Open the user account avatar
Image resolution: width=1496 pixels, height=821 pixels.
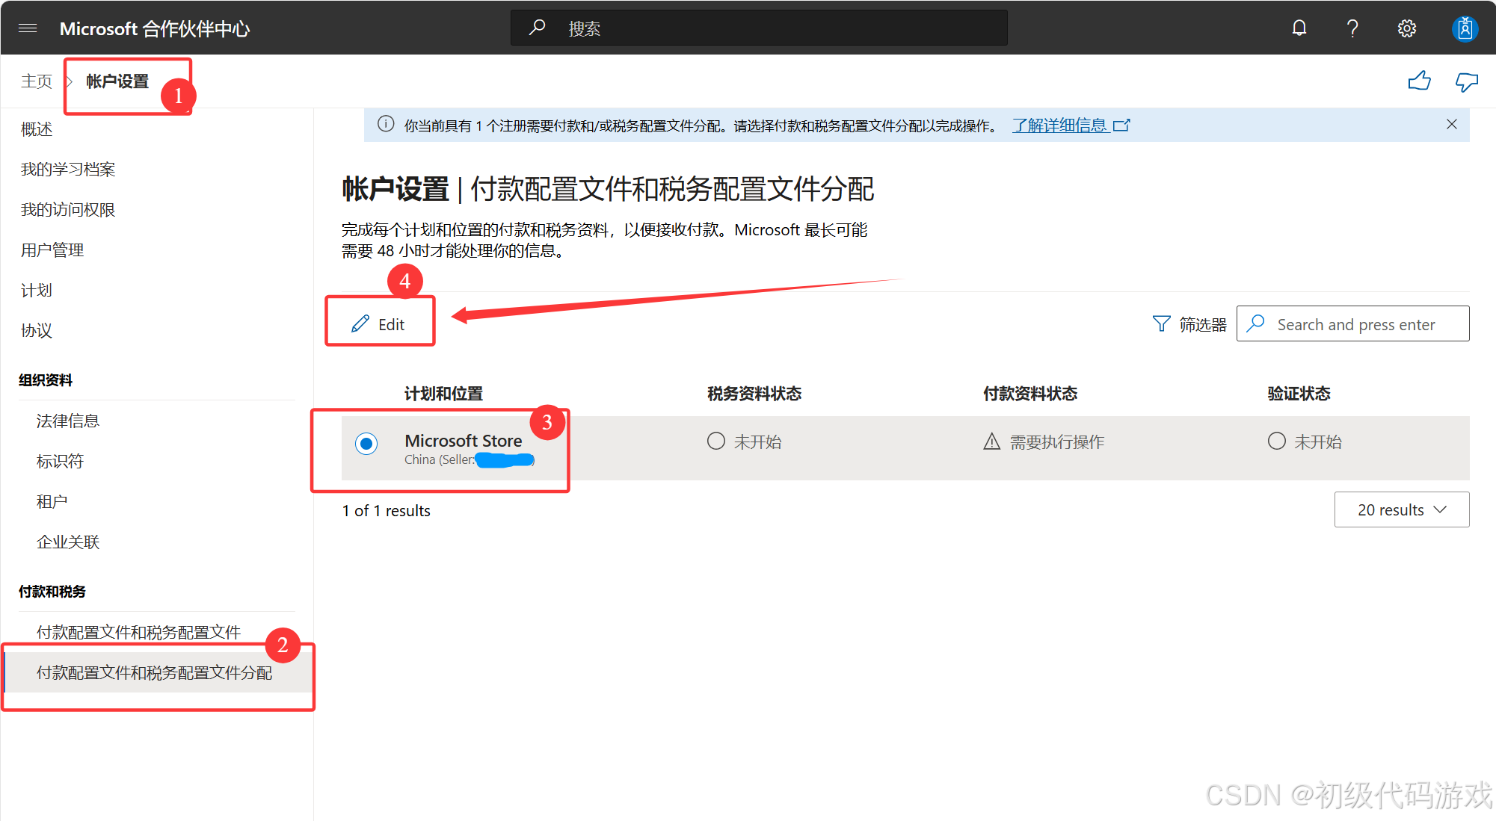[x=1464, y=28]
